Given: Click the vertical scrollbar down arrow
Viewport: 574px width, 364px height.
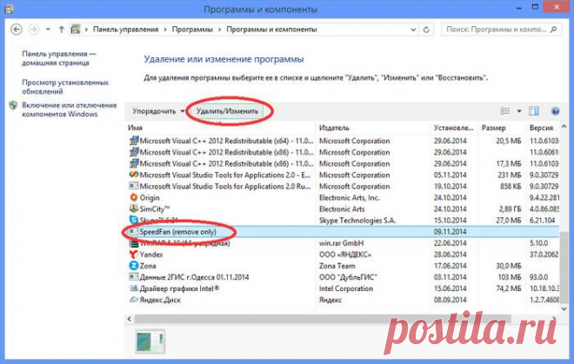Looking at the screenshot, I should point(564,309).
